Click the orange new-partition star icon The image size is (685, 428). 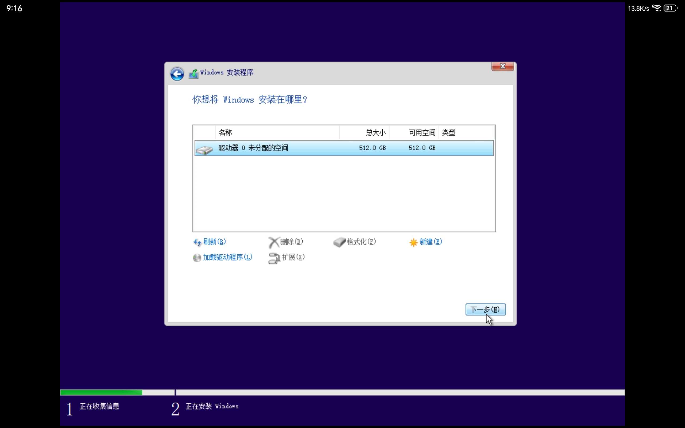[413, 242]
